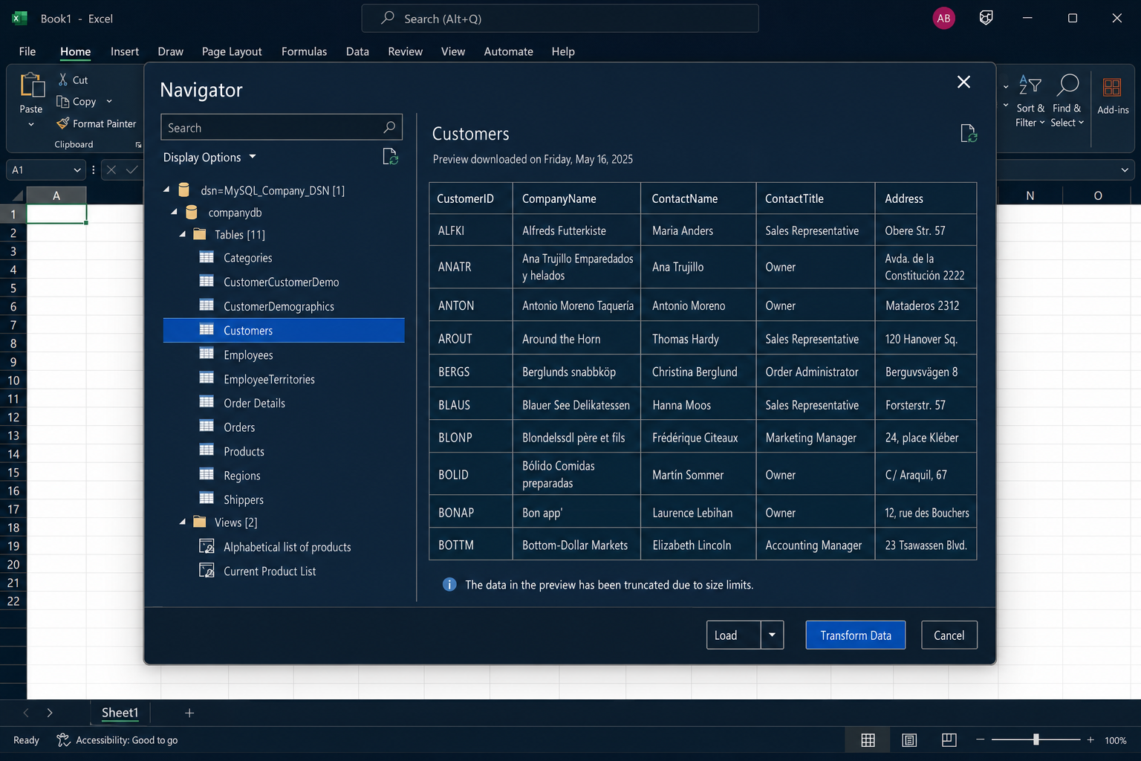Open the Load button dropdown arrow
1141x761 pixels.
click(772, 635)
